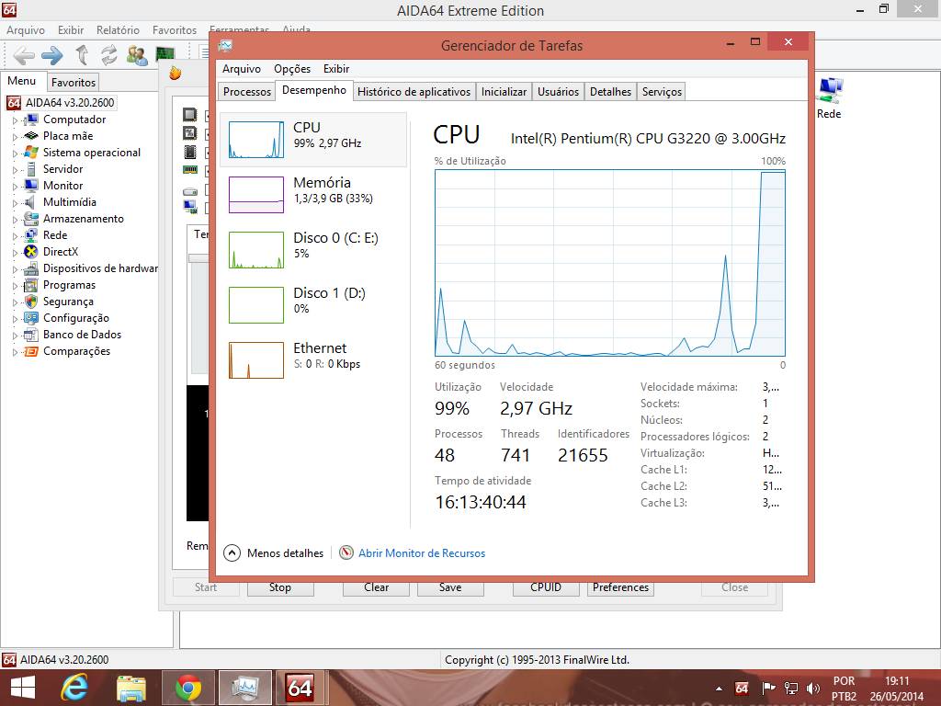
Task: Click the GPU monitor icon in stress list
Action: pyautogui.click(x=189, y=207)
